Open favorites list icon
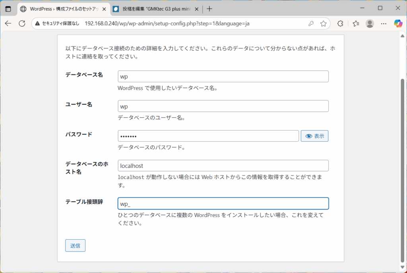This screenshot has height=273, width=407. click(355, 23)
